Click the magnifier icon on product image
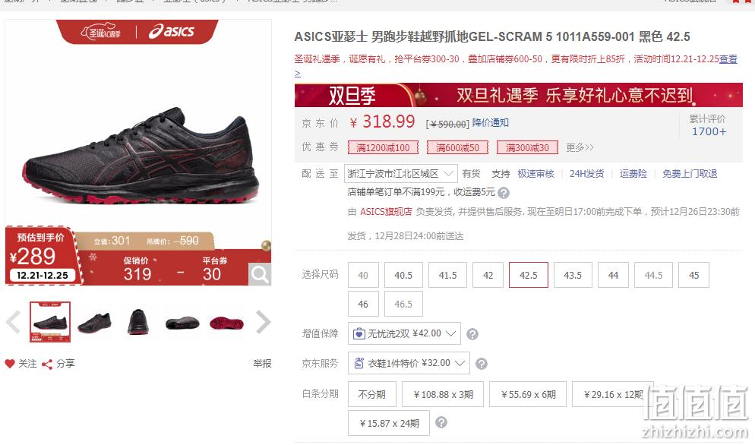Image resolution: width=755 pixels, height=445 pixels. (x=260, y=274)
